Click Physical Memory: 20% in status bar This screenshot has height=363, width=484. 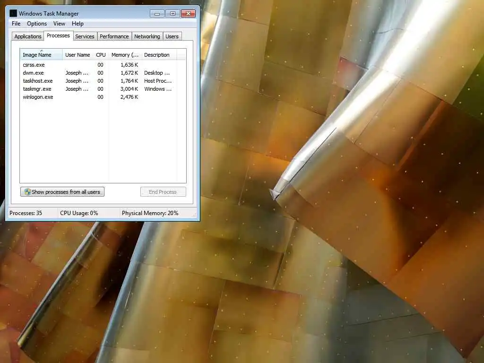(150, 213)
